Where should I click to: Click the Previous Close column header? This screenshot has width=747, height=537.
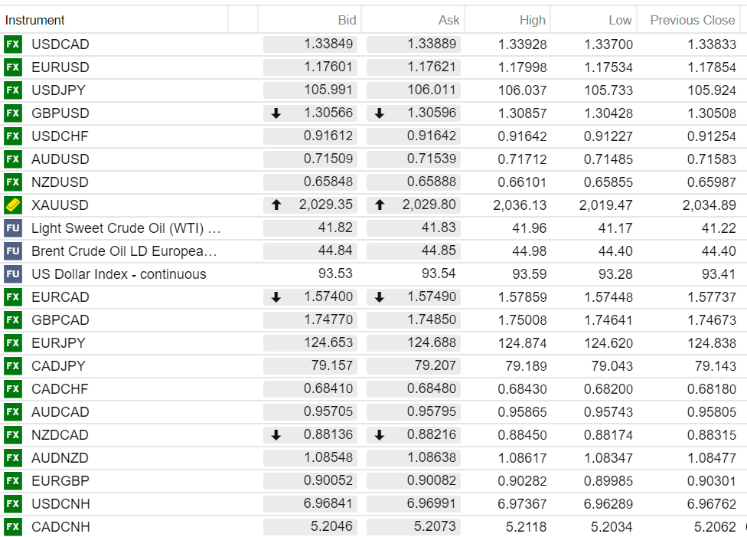point(692,20)
